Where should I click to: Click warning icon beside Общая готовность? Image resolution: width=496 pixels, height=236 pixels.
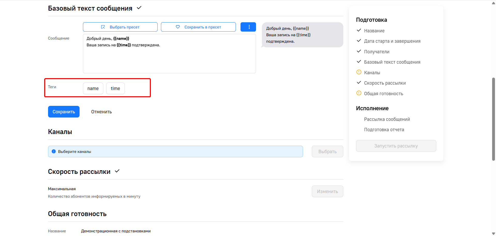(359, 93)
